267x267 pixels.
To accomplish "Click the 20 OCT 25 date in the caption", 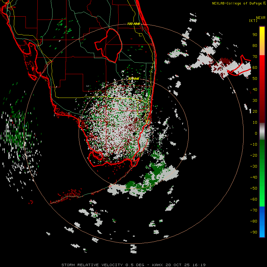I will pos(178,265).
